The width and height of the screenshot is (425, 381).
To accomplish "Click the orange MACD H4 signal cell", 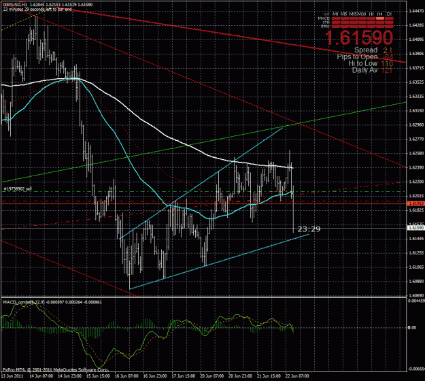I will 380,18.
